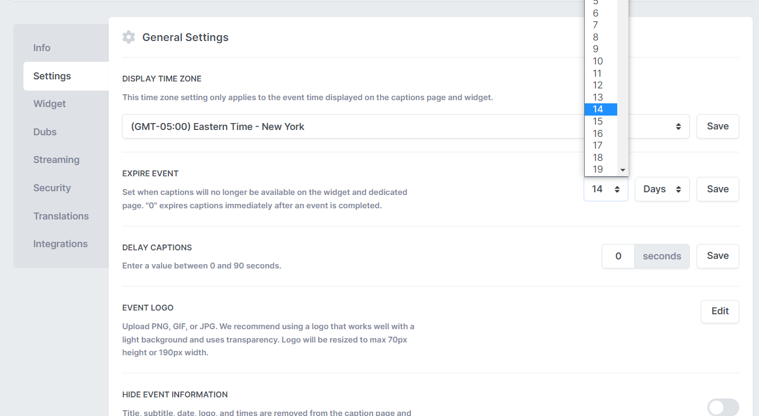The height and width of the screenshot is (416, 759).
Task: Choose 9 in the open dropdown list
Action: point(601,49)
